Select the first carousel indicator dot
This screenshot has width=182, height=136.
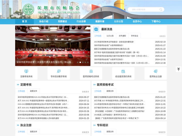78,62
